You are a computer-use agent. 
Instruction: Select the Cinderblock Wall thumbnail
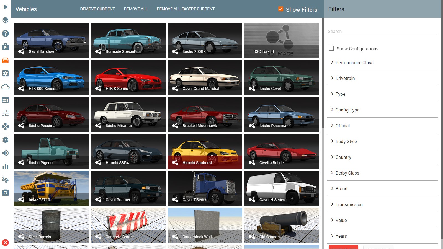coord(205,225)
